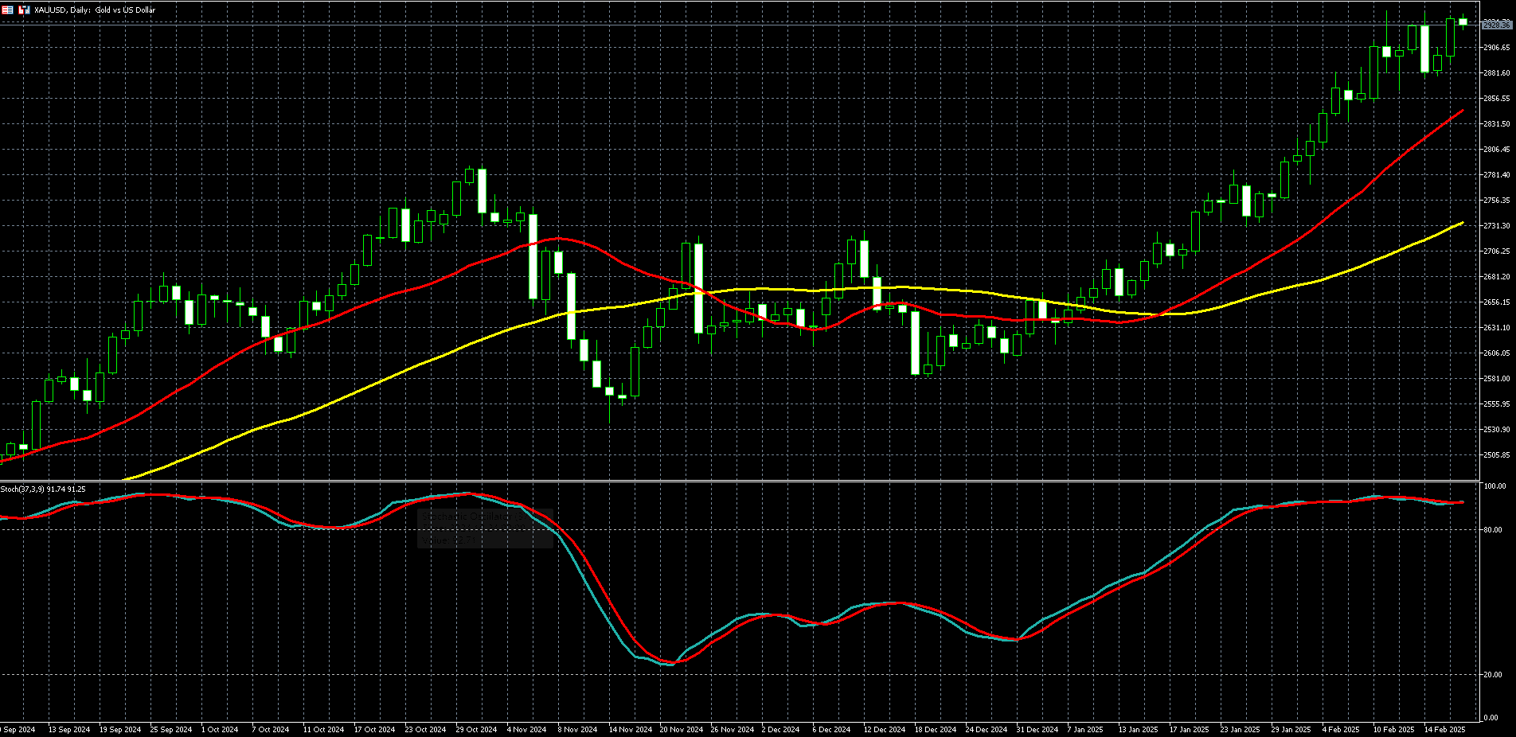Image resolution: width=1516 pixels, height=737 pixels.
Task: Click the stochastic 20.00 level label
Action: [1494, 675]
